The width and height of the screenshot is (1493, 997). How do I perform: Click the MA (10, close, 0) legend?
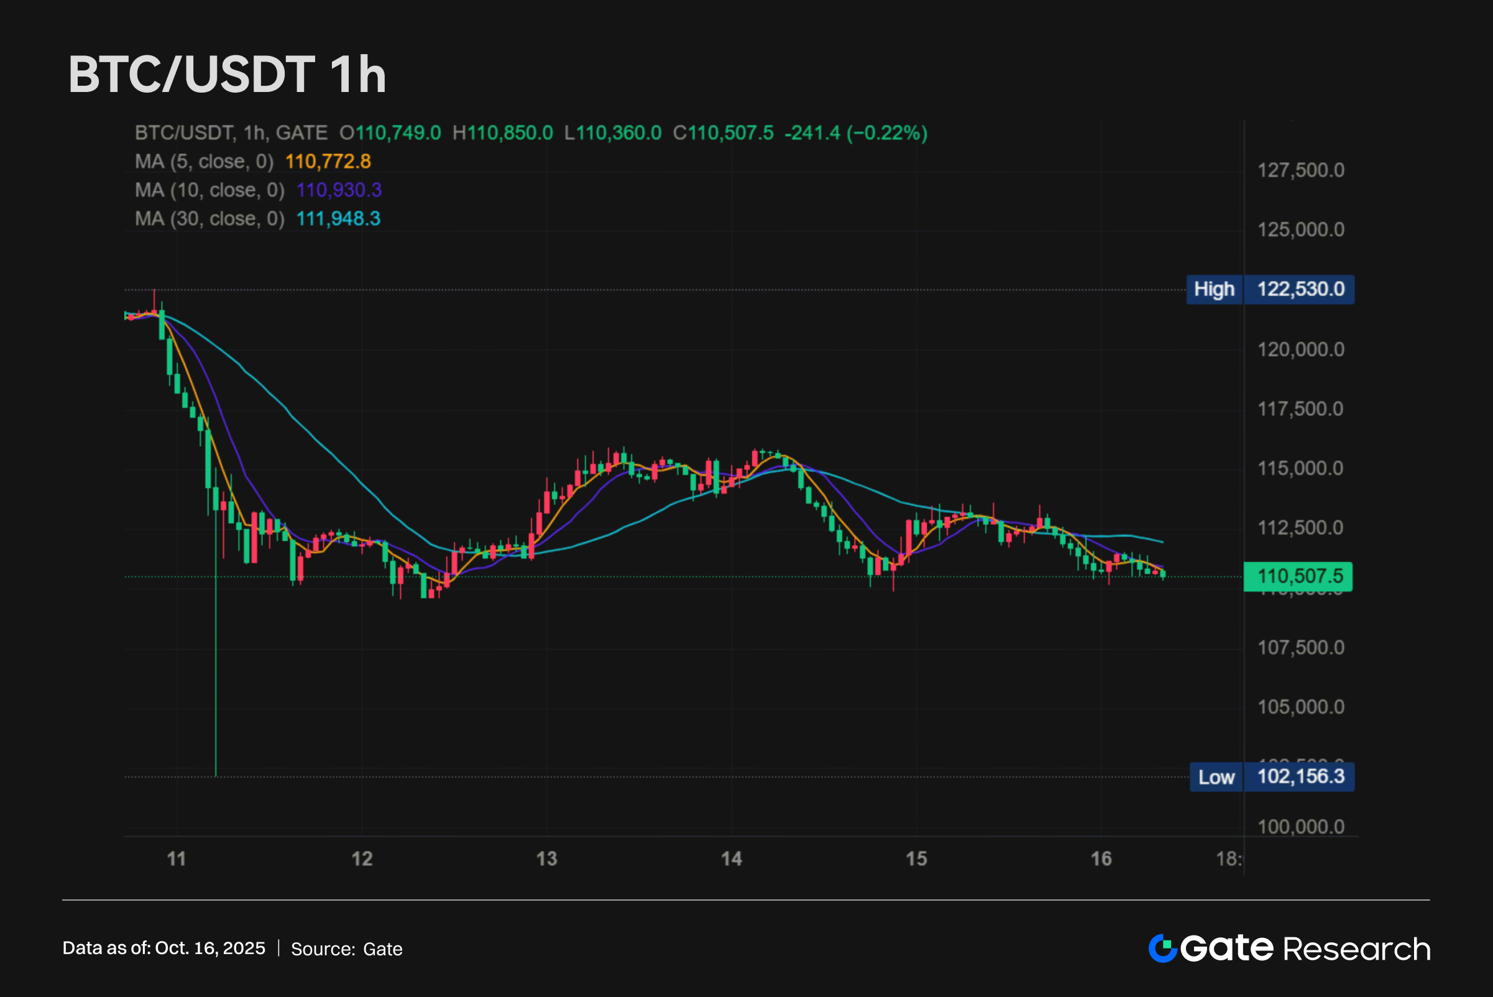209,190
